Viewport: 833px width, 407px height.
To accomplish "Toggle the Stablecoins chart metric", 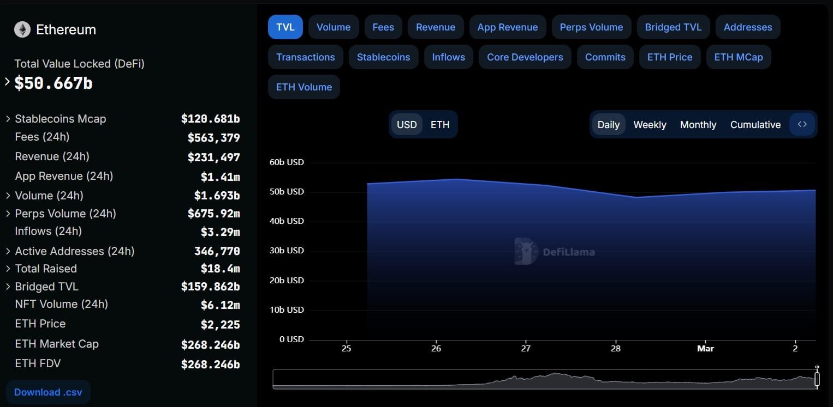I will pos(383,57).
